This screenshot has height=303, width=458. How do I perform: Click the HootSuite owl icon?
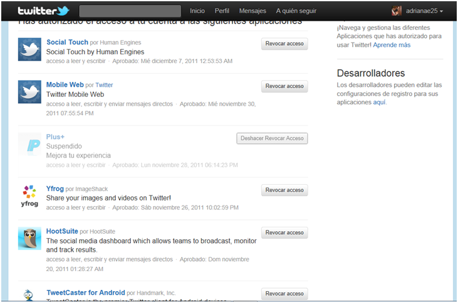(29, 238)
